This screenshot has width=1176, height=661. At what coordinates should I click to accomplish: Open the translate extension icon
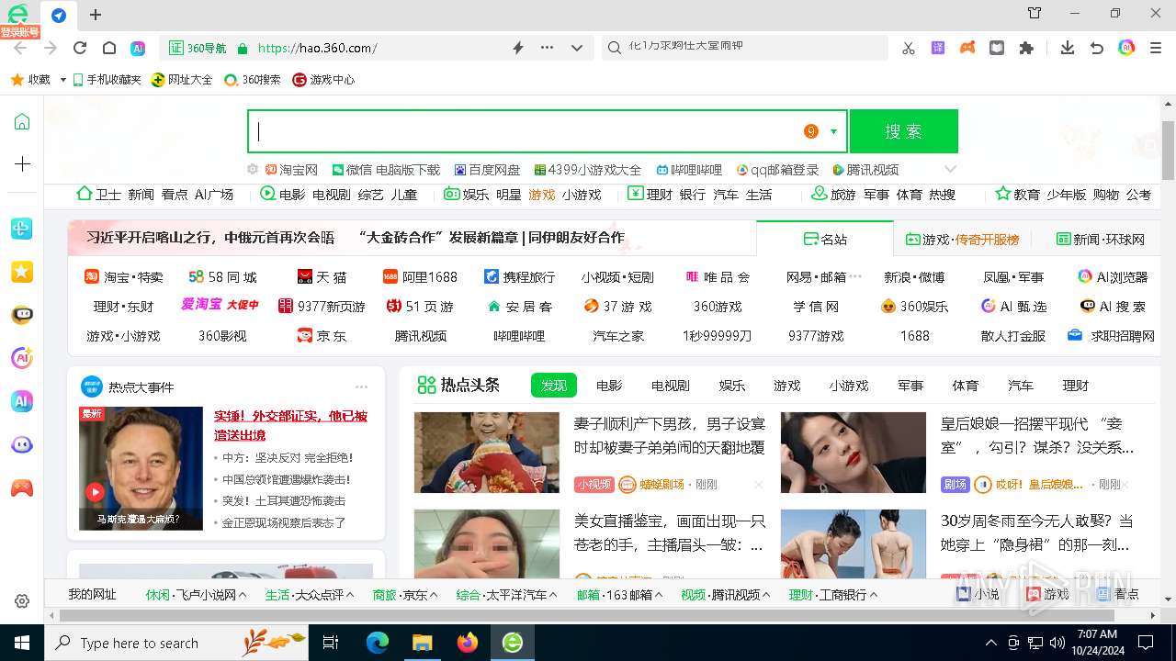click(938, 48)
